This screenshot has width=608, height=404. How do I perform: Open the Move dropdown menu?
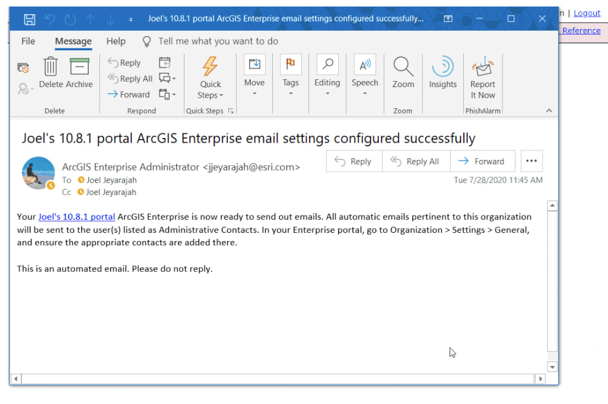pyautogui.click(x=254, y=76)
